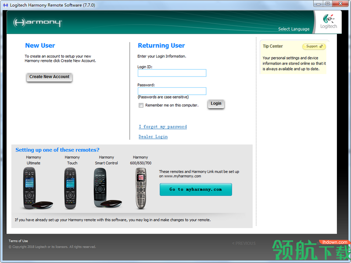Click Go to myharmony.com button
This screenshot has width=351, height=263.
pos(196,189)
